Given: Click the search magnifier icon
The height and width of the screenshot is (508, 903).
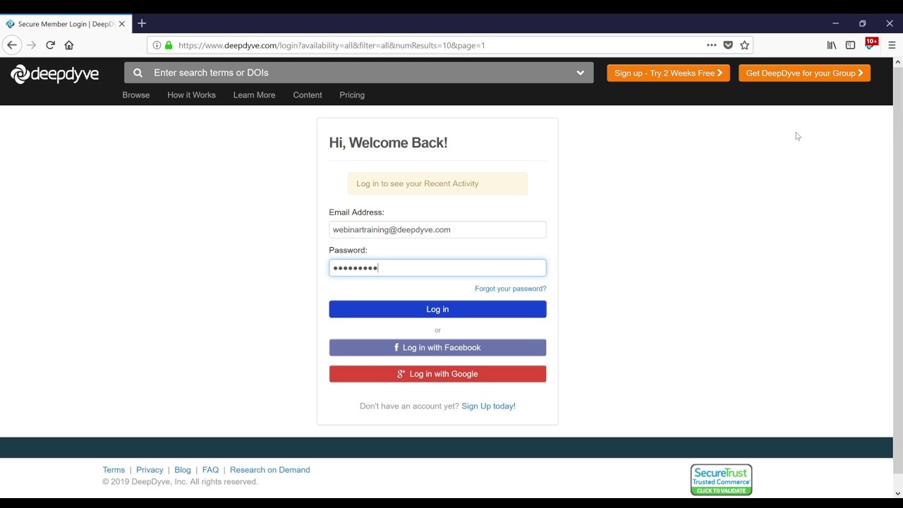Looking at the screenshot, I should click(138, 73).
